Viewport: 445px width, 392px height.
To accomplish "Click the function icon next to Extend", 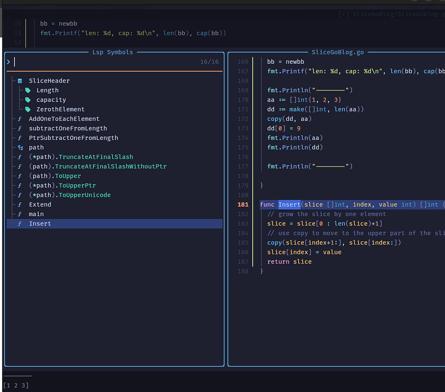I will pyautogui.click(x=20, y=204).
